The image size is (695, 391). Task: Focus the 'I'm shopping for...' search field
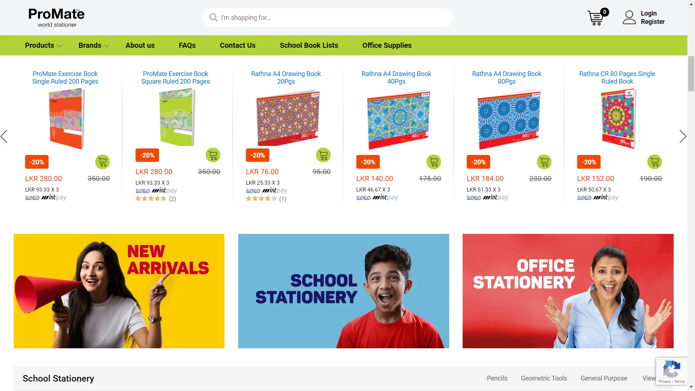pyautogui.click(x=328, y=17)
